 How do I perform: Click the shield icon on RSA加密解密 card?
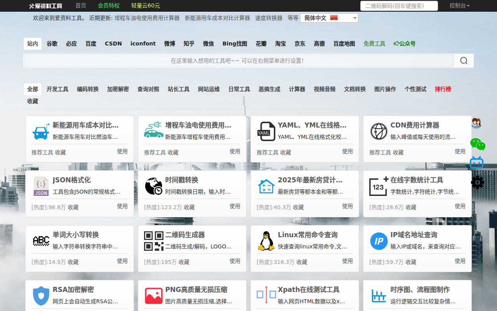tap(41, 295)
